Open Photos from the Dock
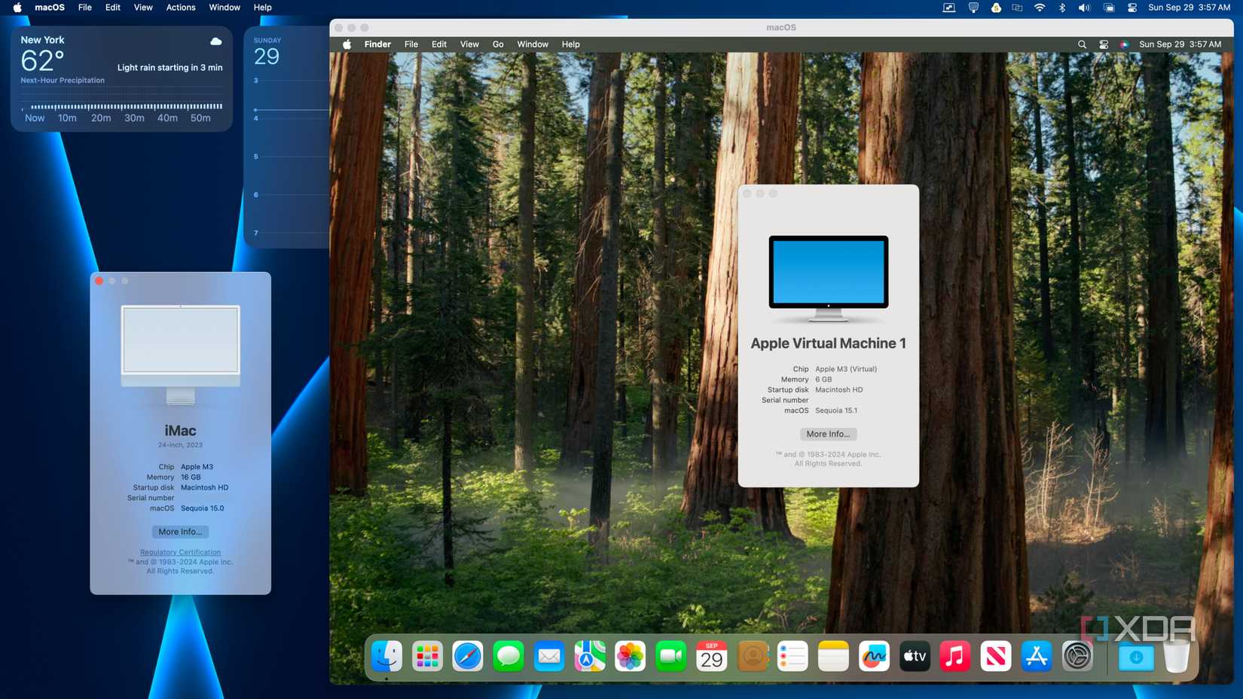Image resolution: width=1243 pixels, height=699 pixels. 631,656
